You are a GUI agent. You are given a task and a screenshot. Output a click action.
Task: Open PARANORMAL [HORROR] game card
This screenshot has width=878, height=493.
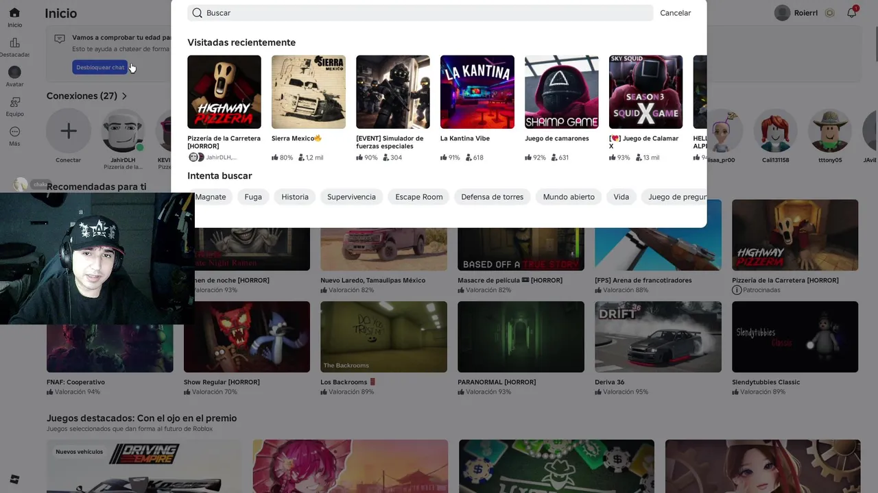click(x=521, y=349)
